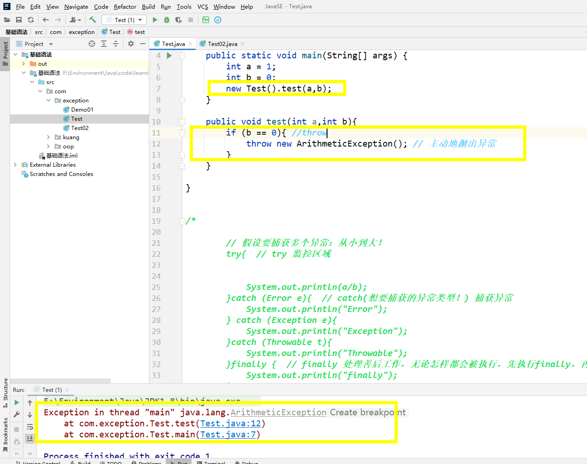Select 基础语法.iml file in the tree
The height and width of the screenshot is (464, 587).
coord(62,156)
